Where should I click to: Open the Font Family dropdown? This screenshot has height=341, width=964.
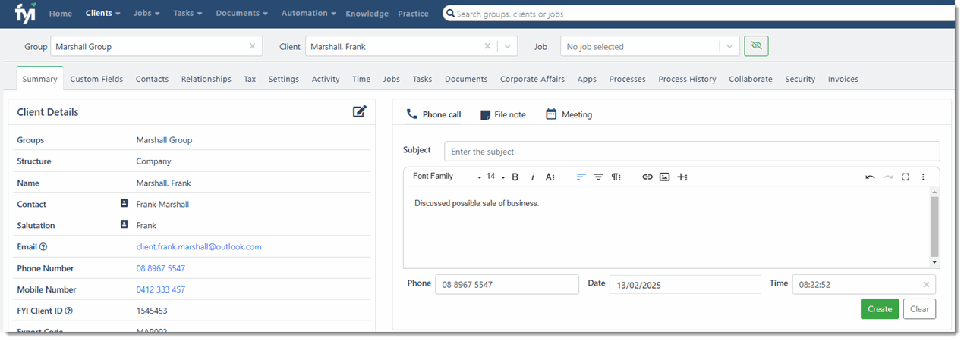click(447, 177)
